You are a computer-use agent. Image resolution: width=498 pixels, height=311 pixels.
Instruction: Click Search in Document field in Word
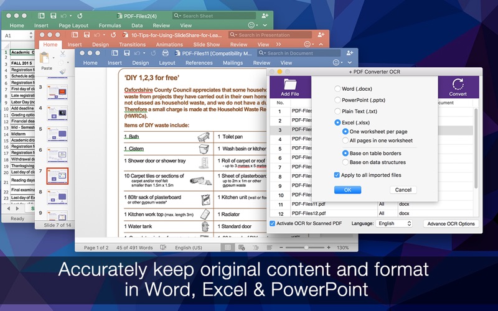tap(299, 53)
